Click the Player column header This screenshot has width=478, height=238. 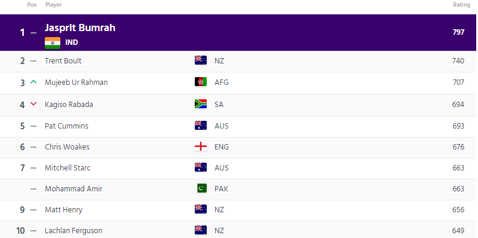pyautogui.click(x=54, y=5)
